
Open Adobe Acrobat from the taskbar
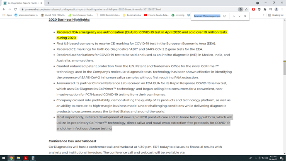point(26,158)
